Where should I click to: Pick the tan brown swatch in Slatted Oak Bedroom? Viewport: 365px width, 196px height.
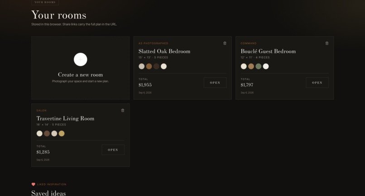(x=149, y=66)
